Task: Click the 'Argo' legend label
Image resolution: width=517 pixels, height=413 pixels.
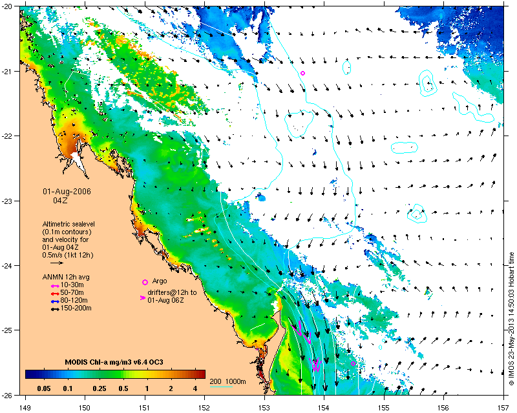Action: point(160,281)
